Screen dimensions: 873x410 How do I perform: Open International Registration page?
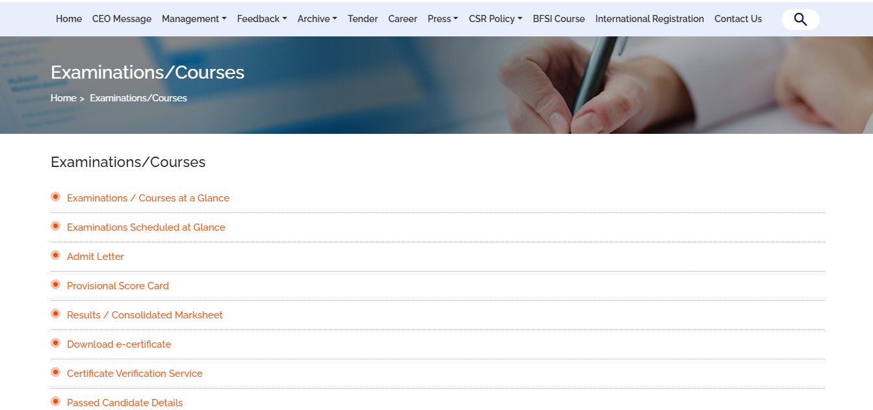coord(649,19)
